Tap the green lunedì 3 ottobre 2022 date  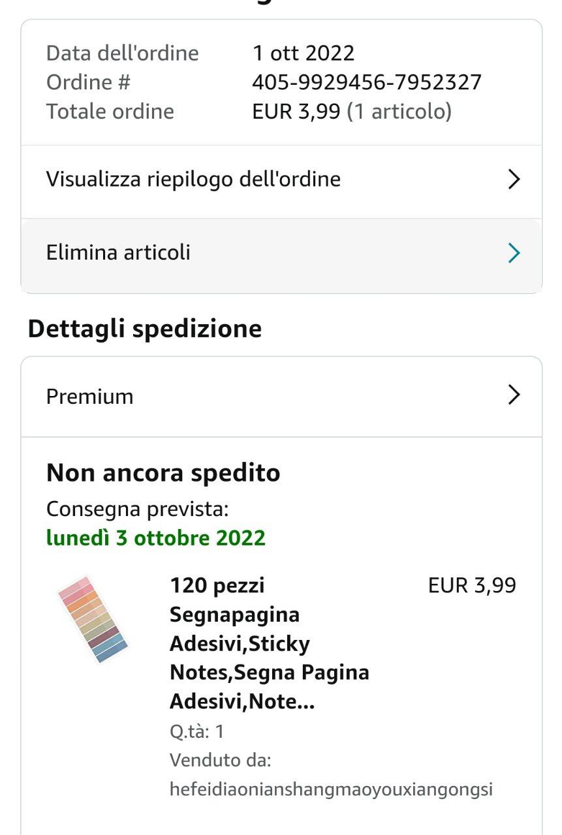[156, 538]
